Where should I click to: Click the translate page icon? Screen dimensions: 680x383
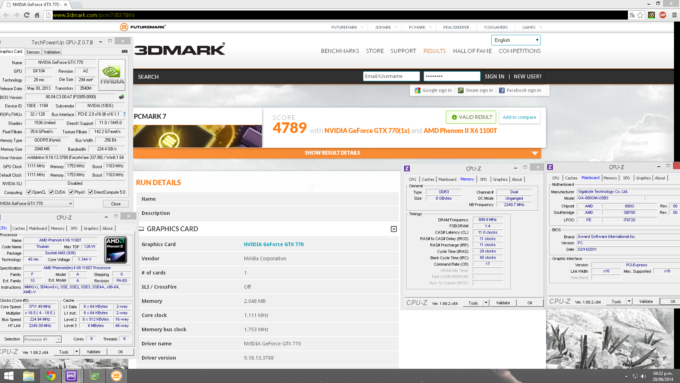(x=632, y=15)
